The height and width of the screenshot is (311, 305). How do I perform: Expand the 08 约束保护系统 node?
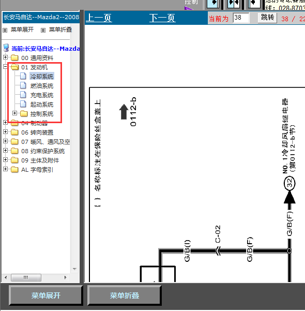coord(5,151)
